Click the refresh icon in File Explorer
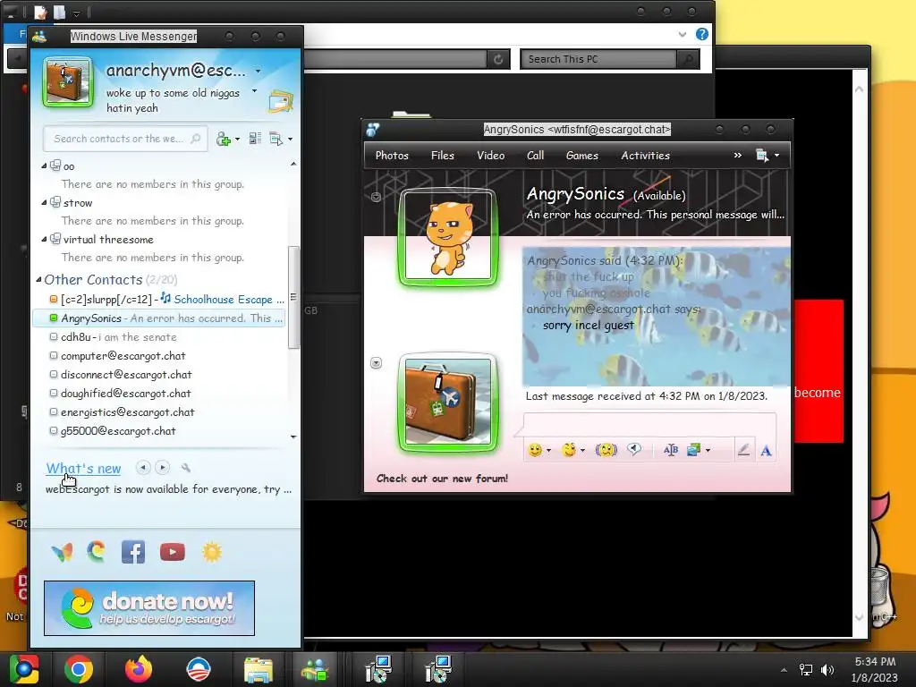 coord(498,59)
